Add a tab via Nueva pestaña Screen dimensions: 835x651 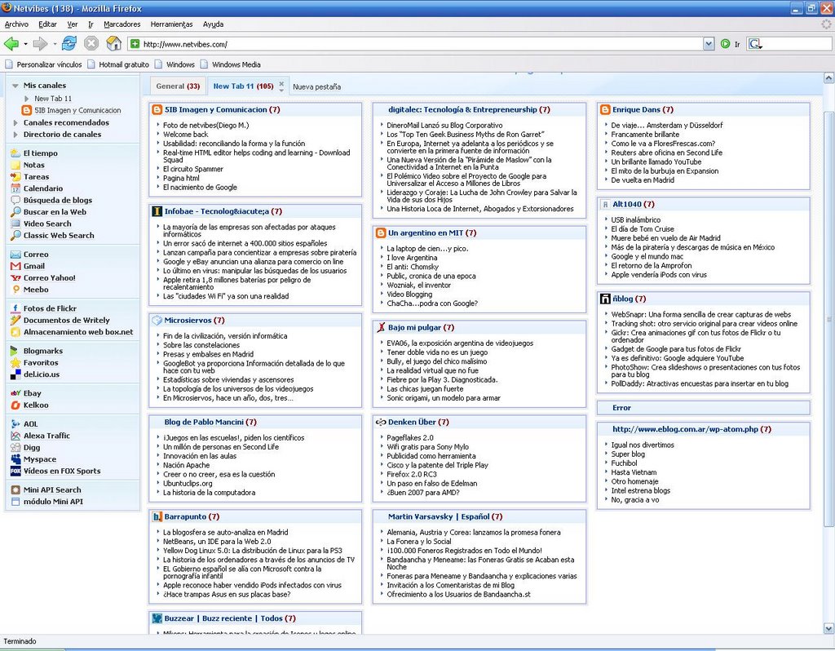tap(317, 86)
